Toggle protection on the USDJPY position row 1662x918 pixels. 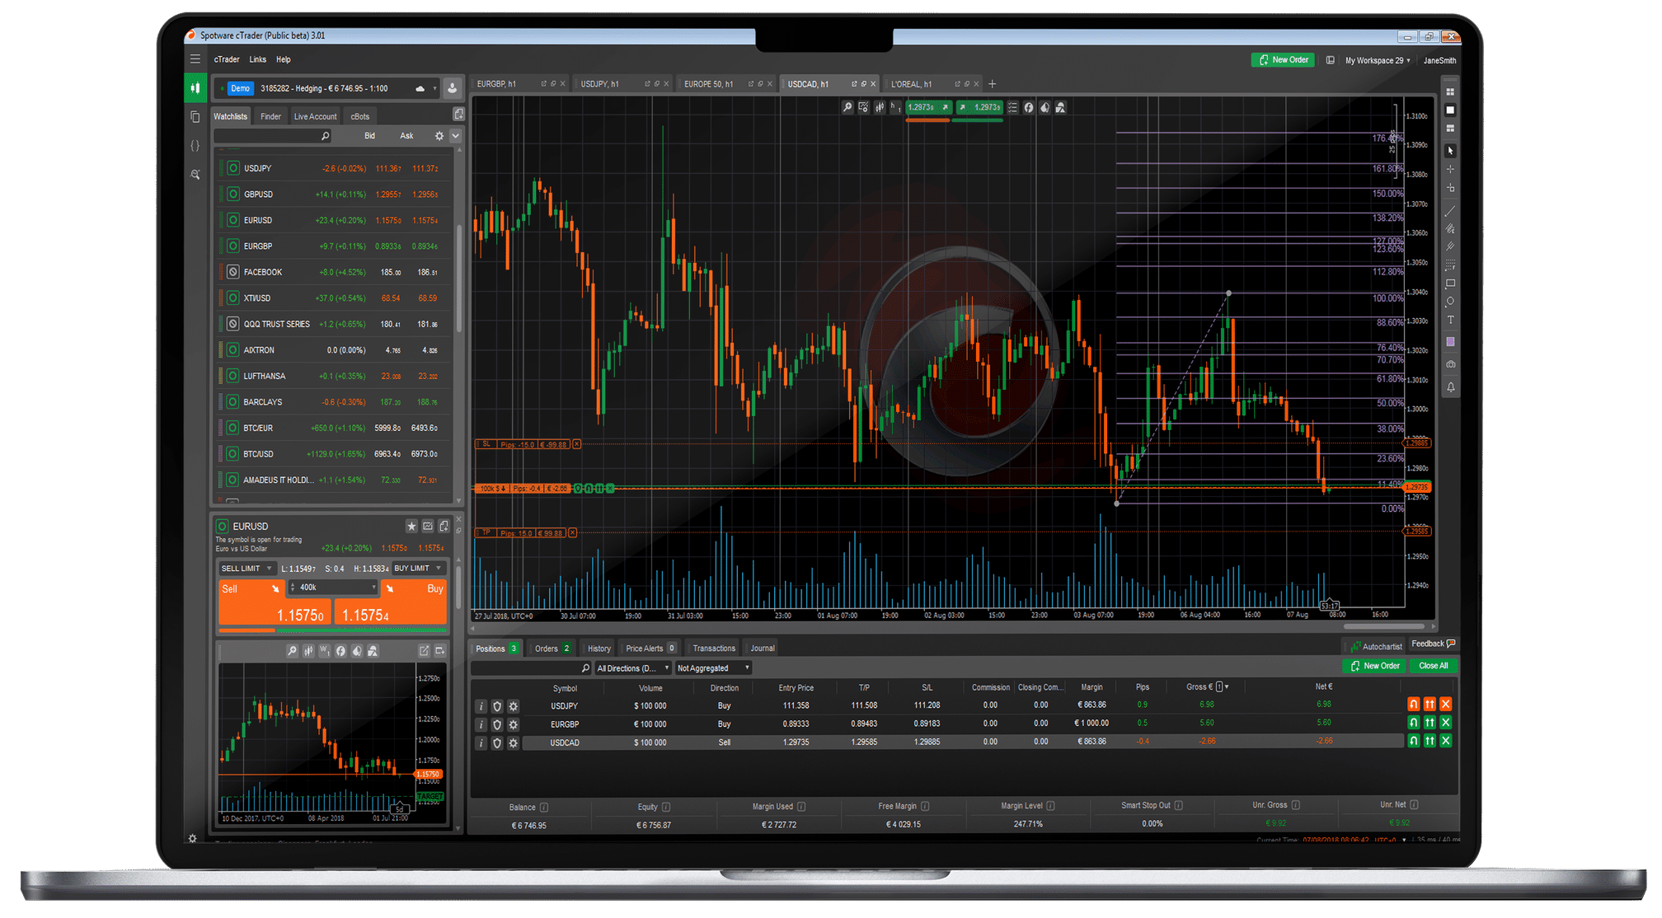(497, 705)
